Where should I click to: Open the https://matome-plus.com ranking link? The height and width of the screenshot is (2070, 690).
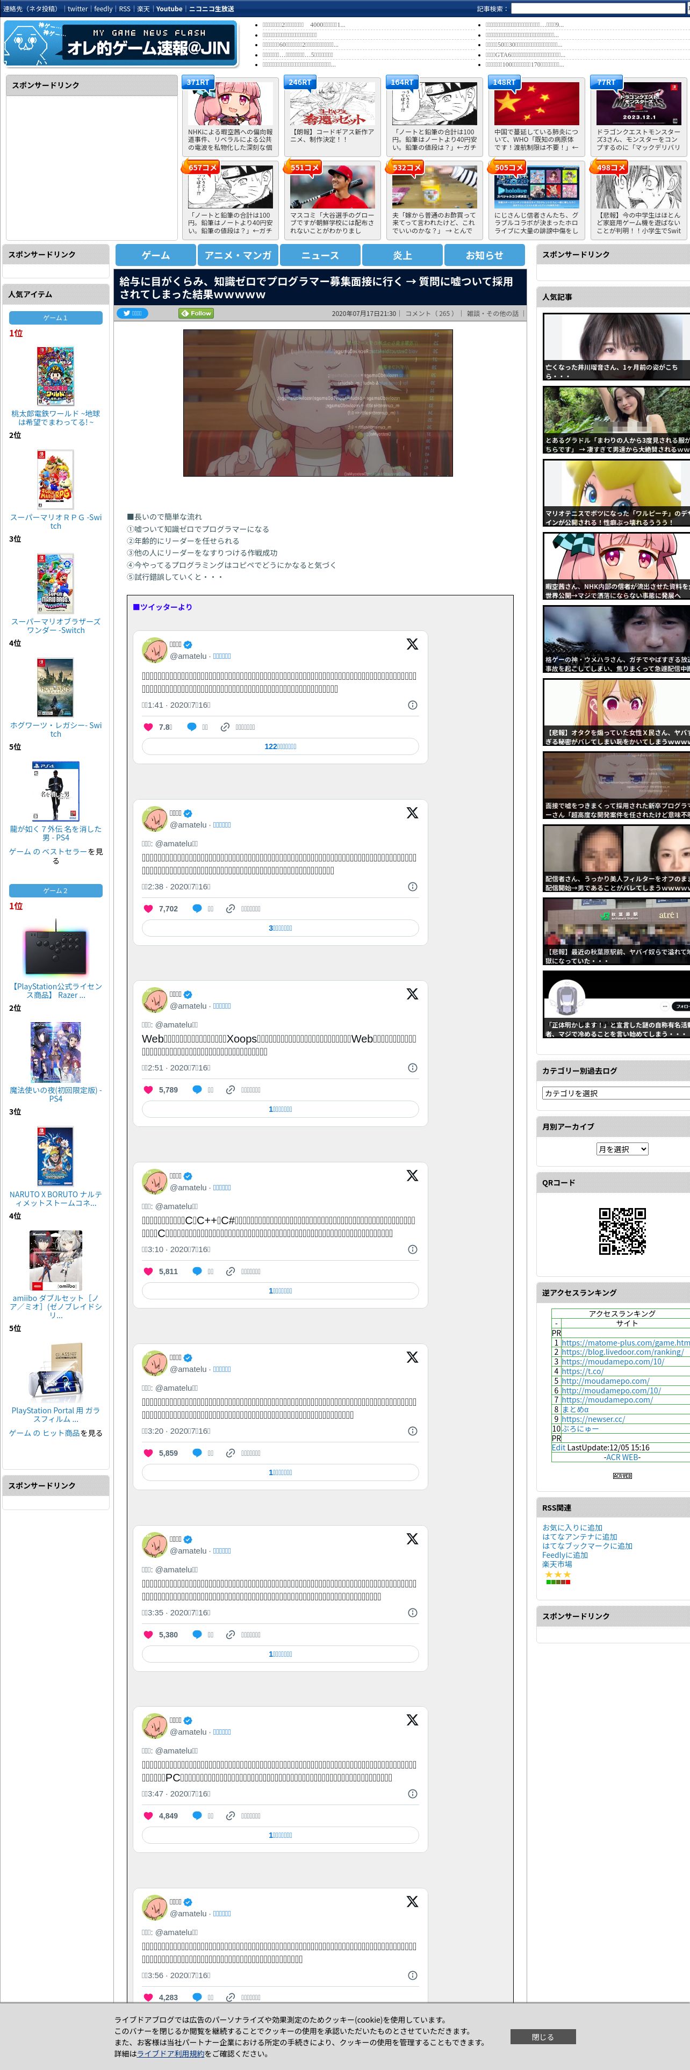pyautogui.click(x=625, y=1343)
